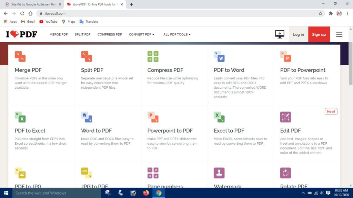Open the Chrome extensions puzzle icon
The width and height of the screenshot is (353, 198).
click(331, 13)
